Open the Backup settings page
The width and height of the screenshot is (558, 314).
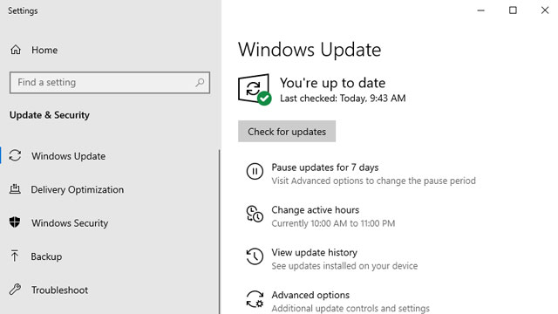pyautogui.click(x=46, y=256)
